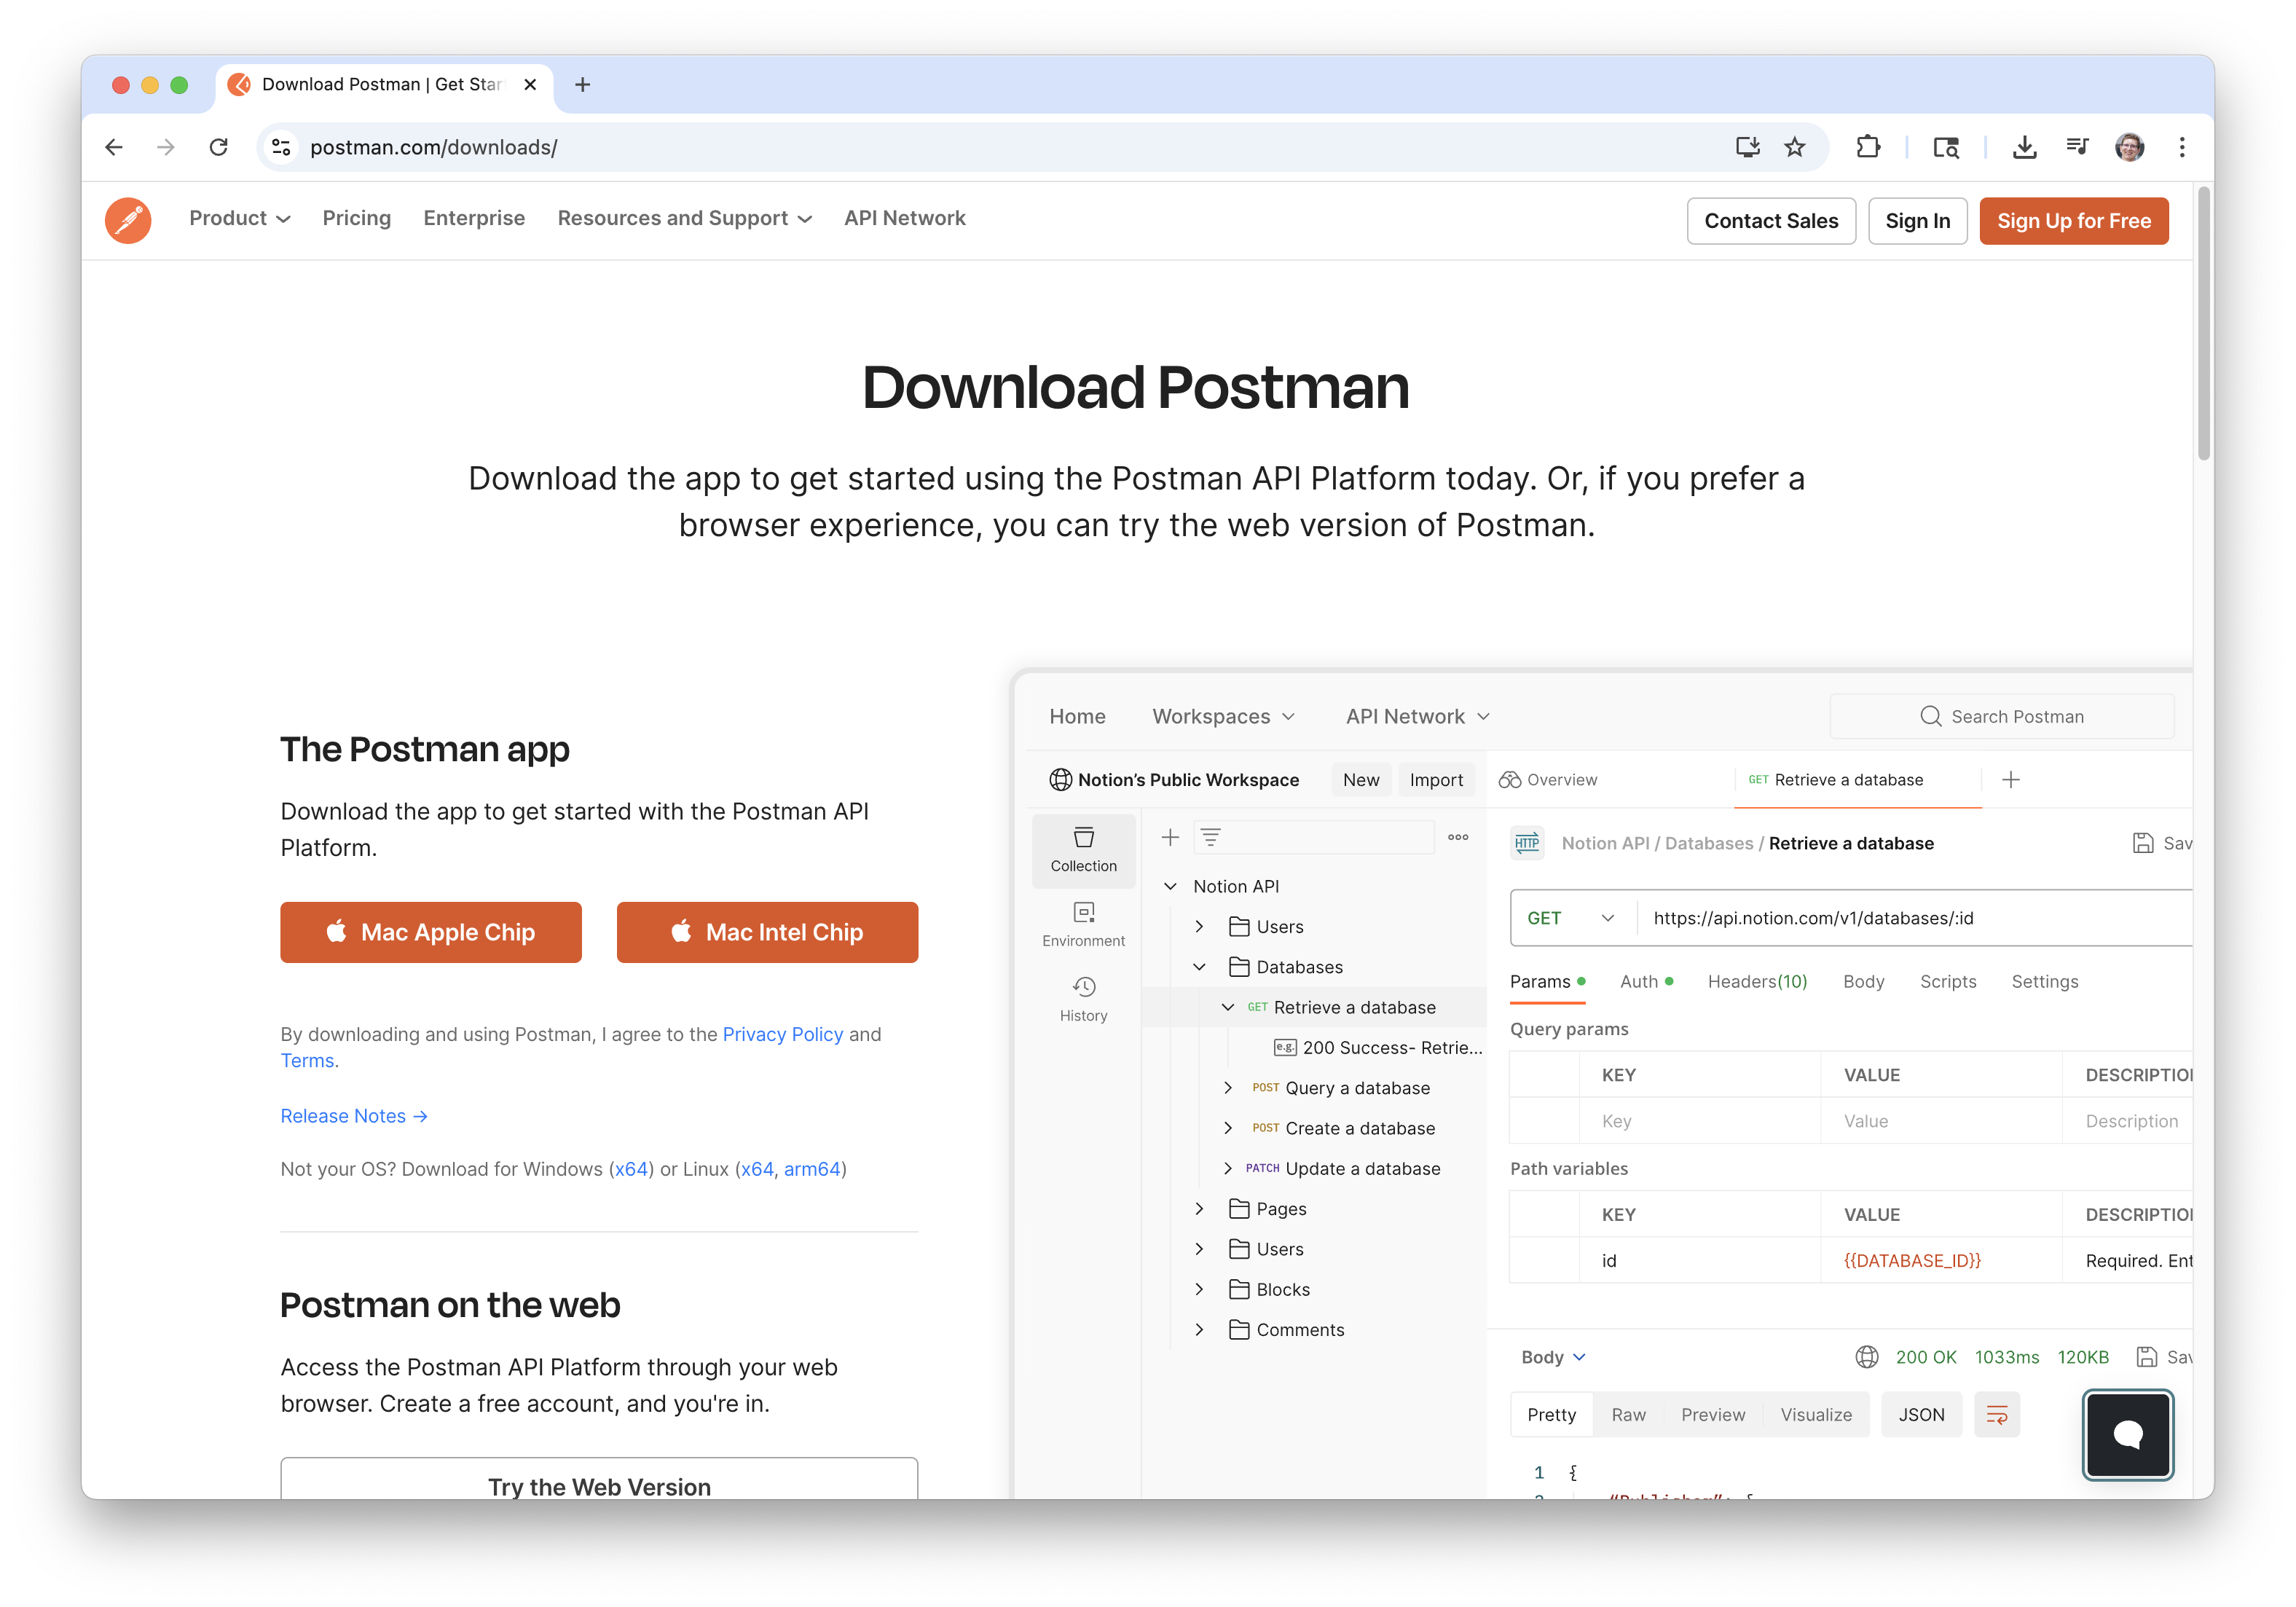
Task: Click the page vertical scrollbar
Action: point(2203,320)
